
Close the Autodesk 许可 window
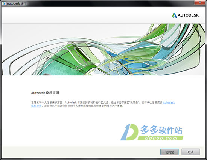pos(200,3)
